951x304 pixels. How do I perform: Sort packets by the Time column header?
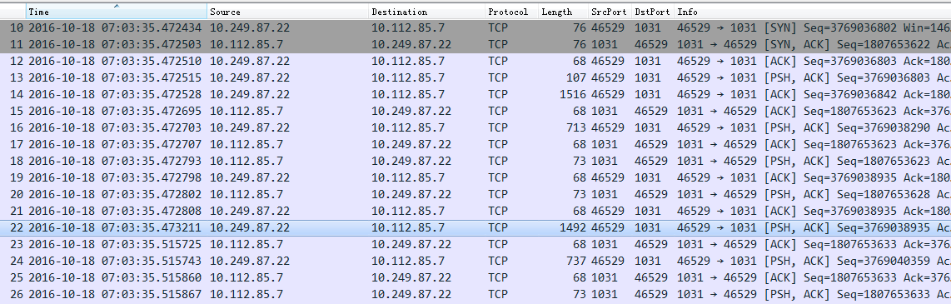click(x=117, y=12)
